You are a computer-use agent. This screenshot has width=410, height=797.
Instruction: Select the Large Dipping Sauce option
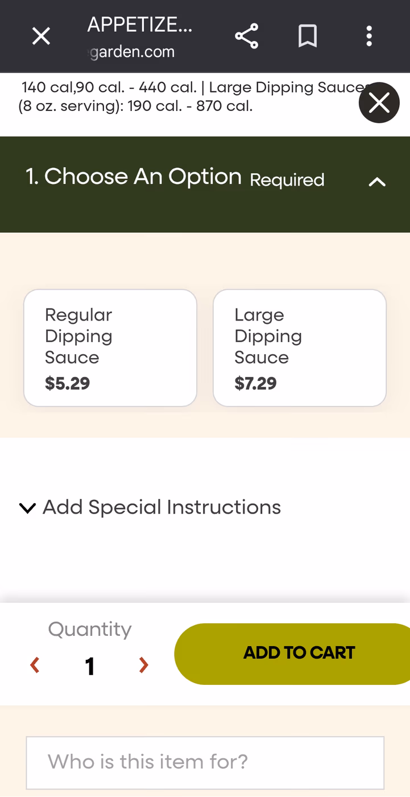click(300, 348)
